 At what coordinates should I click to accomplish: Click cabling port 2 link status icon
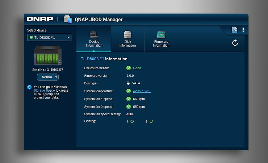(x=151, y=121)
